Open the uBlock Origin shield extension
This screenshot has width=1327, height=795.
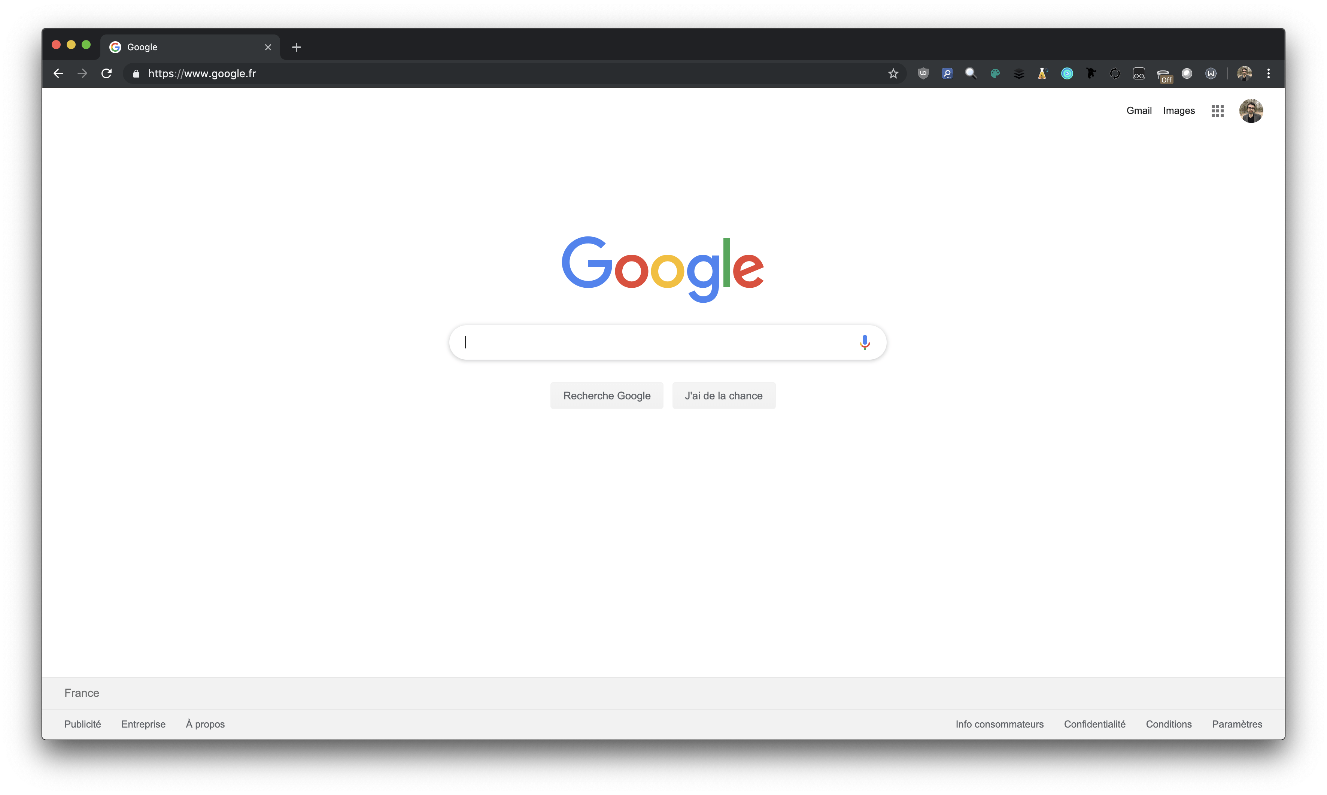(x=923, y=73)
